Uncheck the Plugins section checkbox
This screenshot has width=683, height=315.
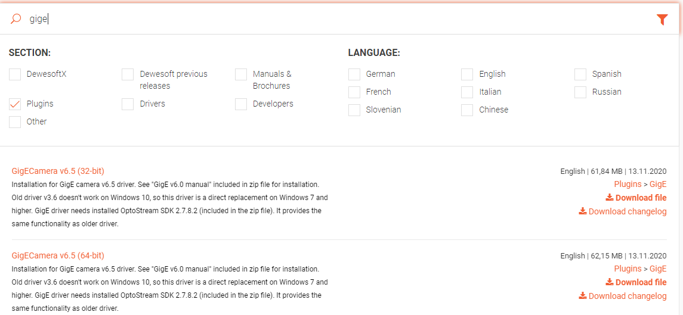[x=15, y=104]
